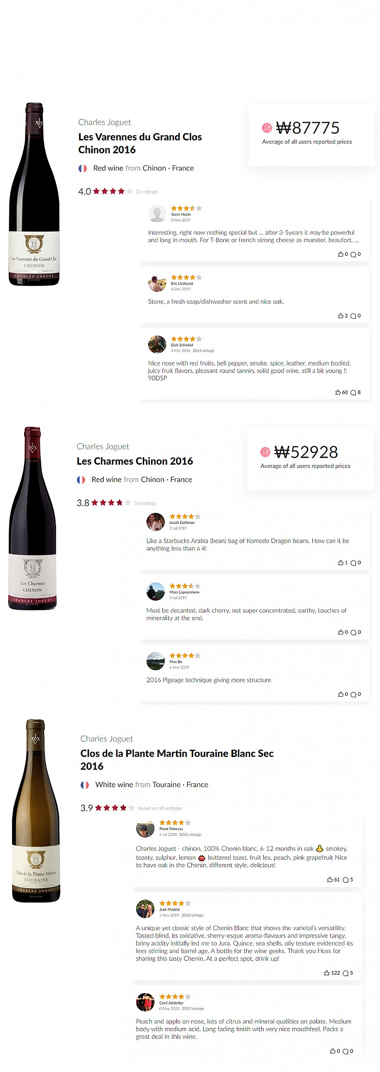The image size is (380, 1072).
Task: Open comments on Pinot Princess's review
Action: pyautogui.click(x=345, y=880)
